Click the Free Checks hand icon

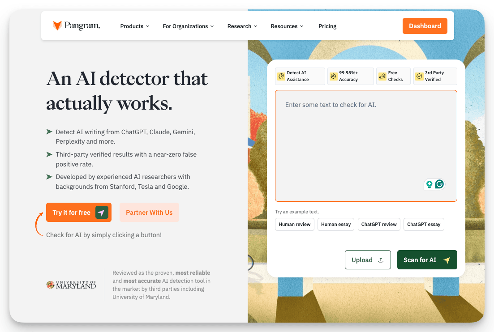(x=382, y=76)
